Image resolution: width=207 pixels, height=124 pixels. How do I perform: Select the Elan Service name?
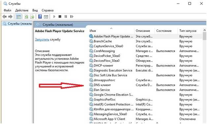[102, 90]
